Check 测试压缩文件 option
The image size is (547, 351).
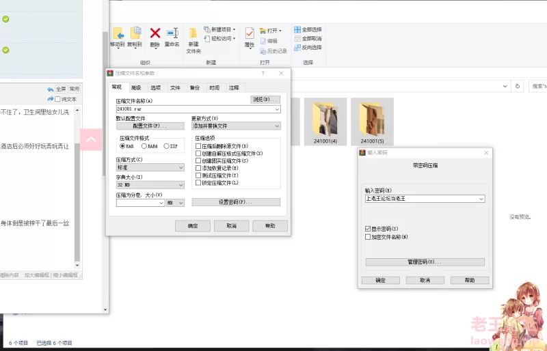point(198,175)
